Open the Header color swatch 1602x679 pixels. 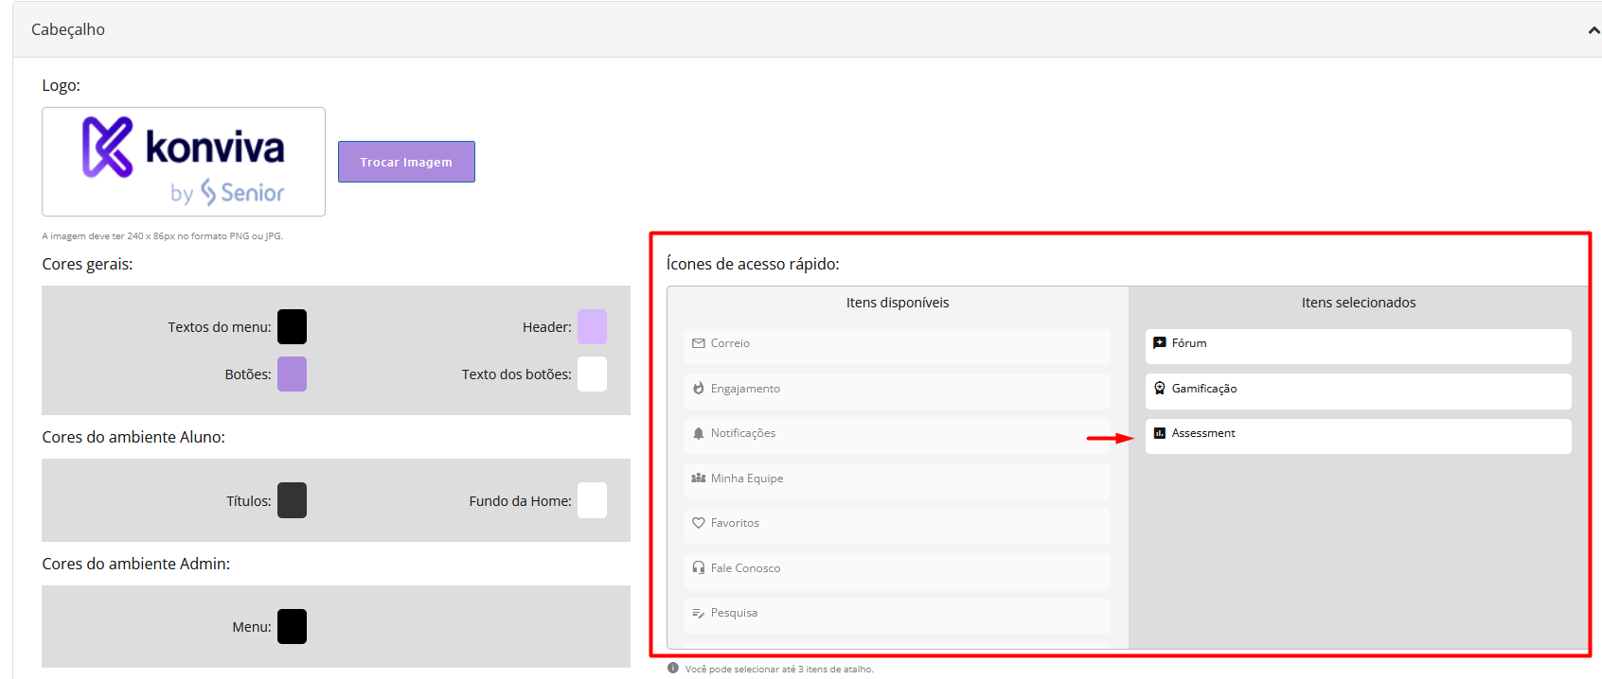592,327
